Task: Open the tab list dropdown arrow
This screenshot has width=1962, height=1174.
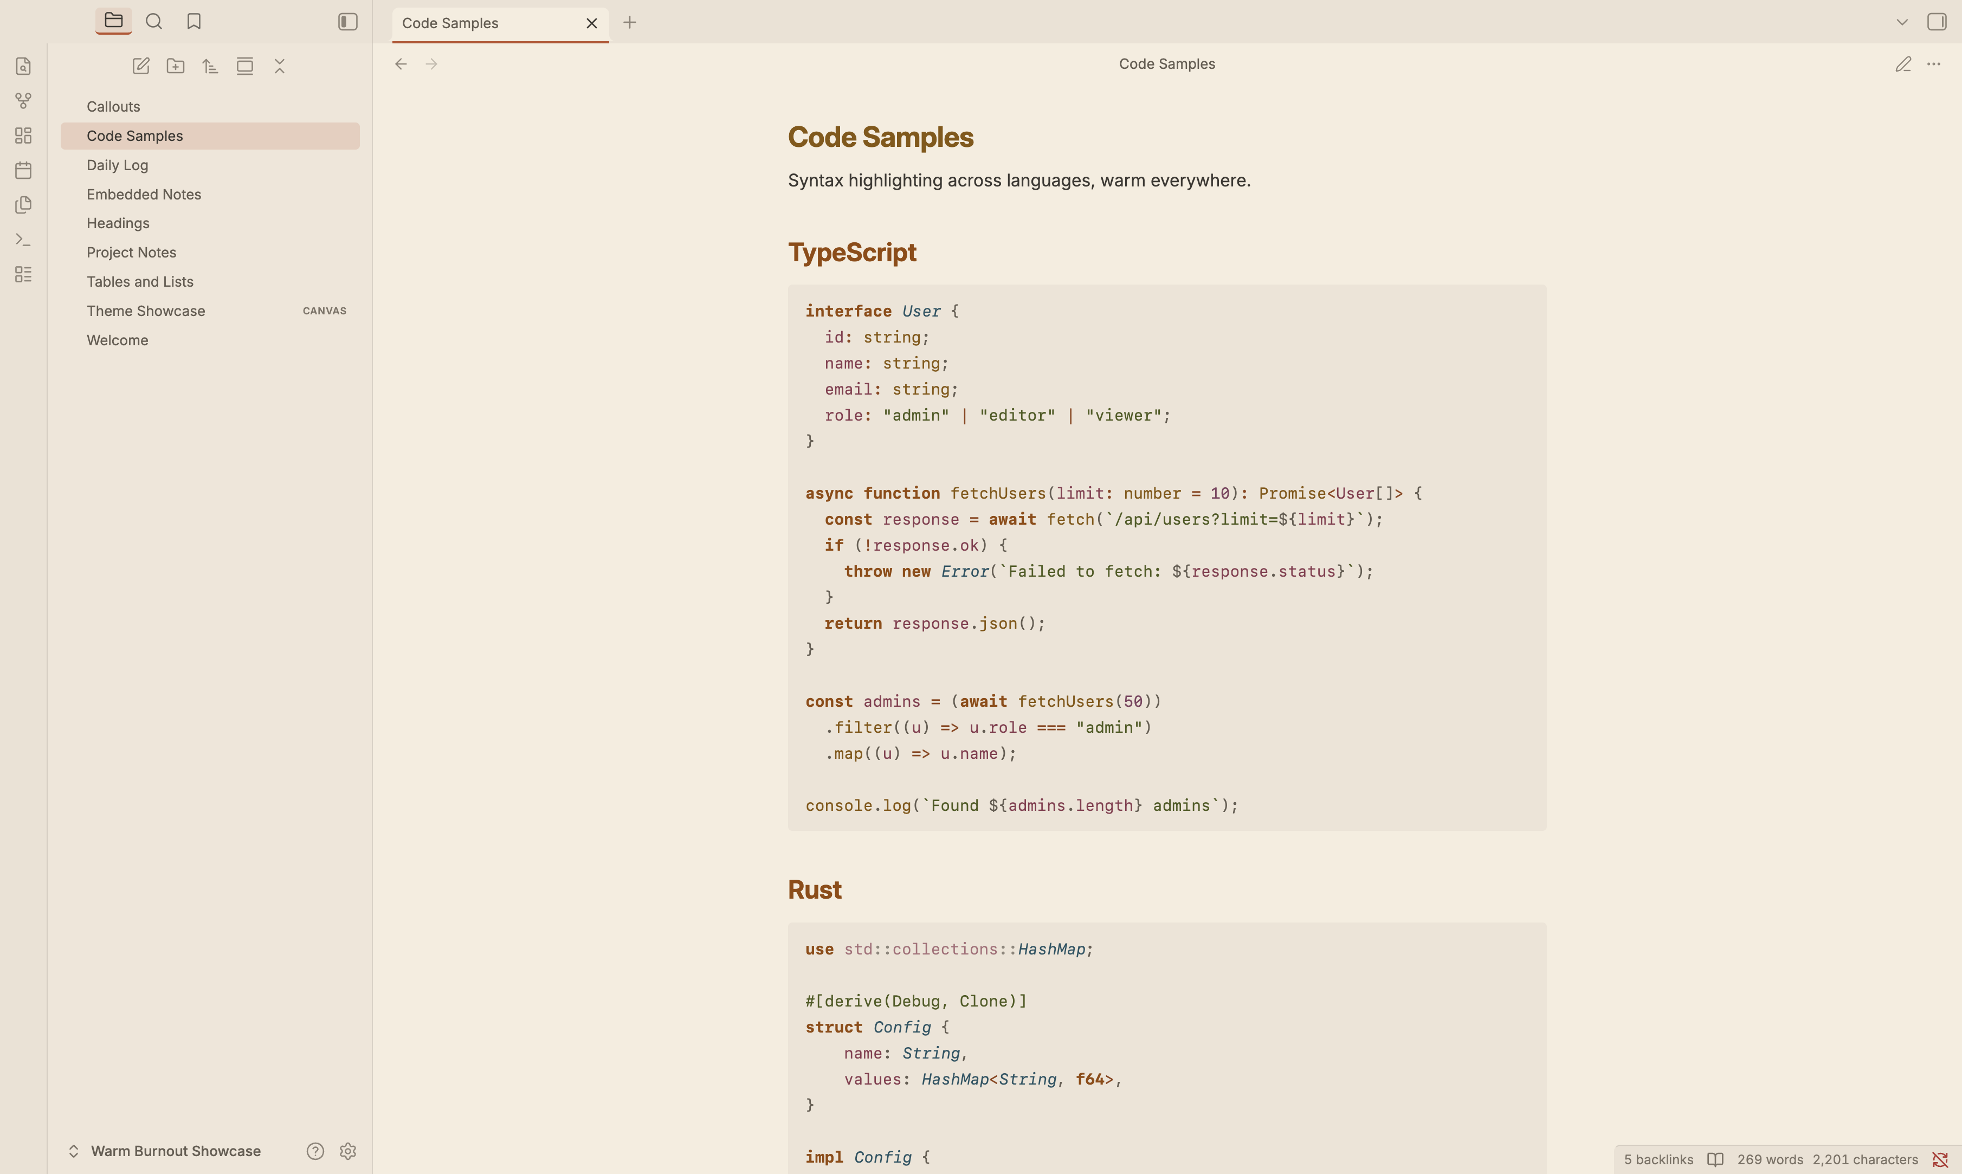Action: pyautogui.click(x=1902, y=22)
